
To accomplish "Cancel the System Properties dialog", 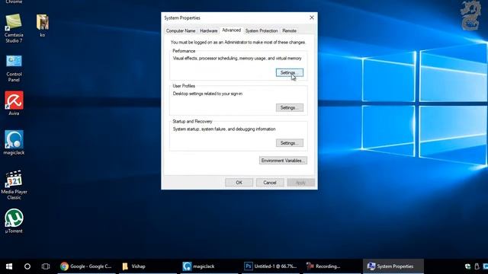I will coord(270,183).
